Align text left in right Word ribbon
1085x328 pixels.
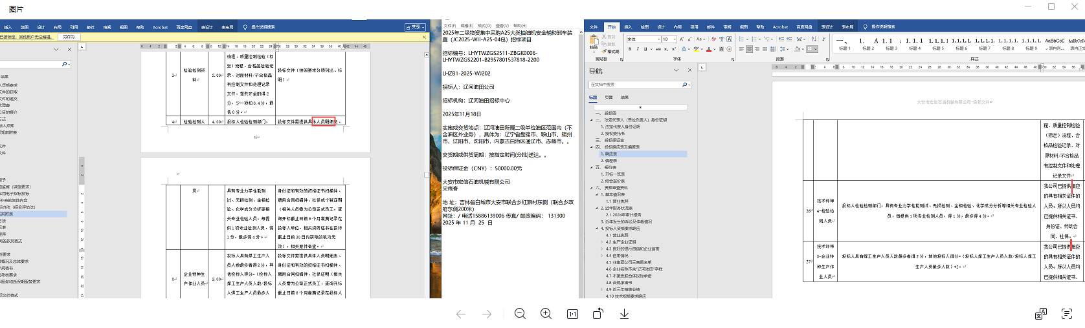(x=741, y=49)
